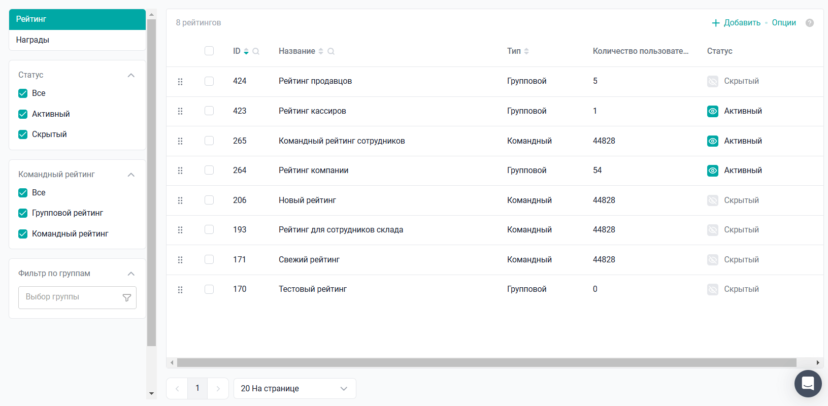Select the checkbox for row 265

pyautogui.click(x=209, y=141)
